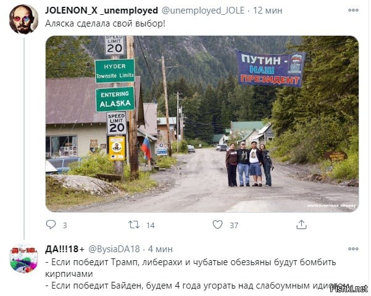Open the three-dot menu on JOLENON_X tweet
Screen dimensions: 371x296
pyautogui.click(x=353, y=10)
